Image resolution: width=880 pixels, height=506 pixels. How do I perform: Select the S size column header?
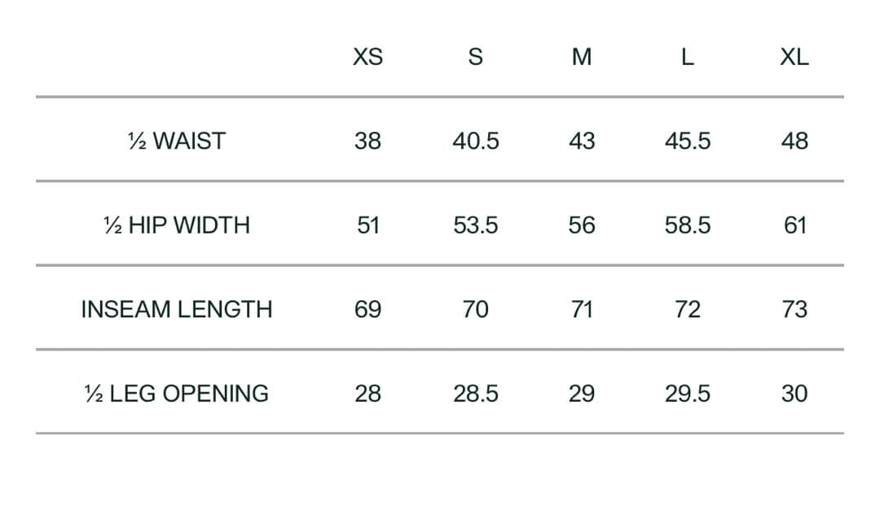476,57
